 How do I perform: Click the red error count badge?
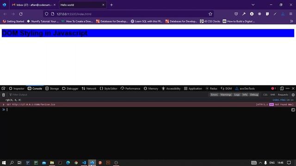click(x=273, y=89)
